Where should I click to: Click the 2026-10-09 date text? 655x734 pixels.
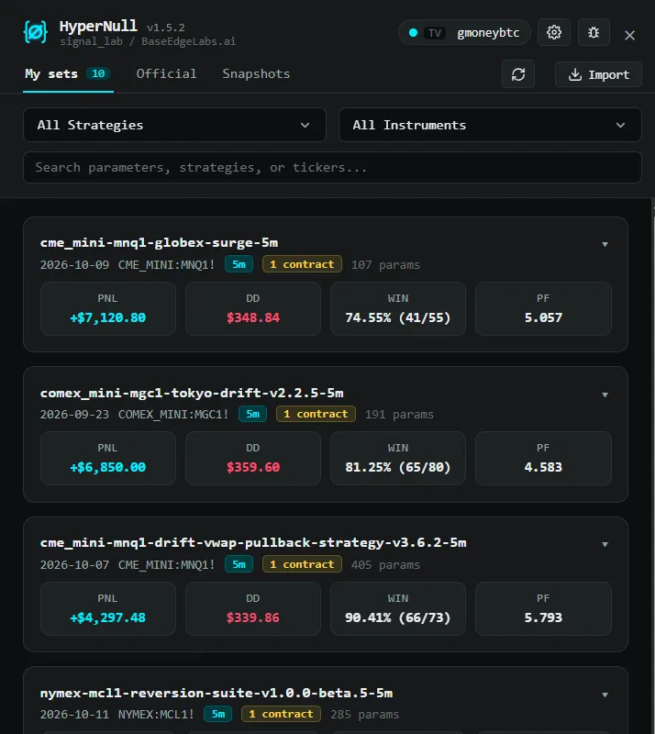tap(74, 265)
